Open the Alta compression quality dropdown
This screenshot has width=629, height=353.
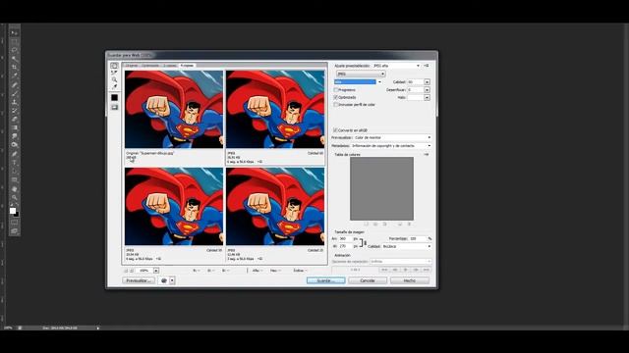point(358,82)
